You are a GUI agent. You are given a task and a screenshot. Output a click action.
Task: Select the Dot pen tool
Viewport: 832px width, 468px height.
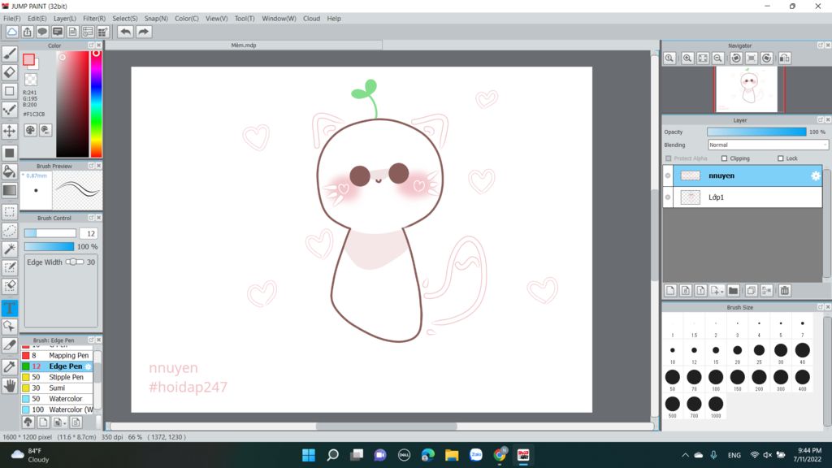coord(10,110)
